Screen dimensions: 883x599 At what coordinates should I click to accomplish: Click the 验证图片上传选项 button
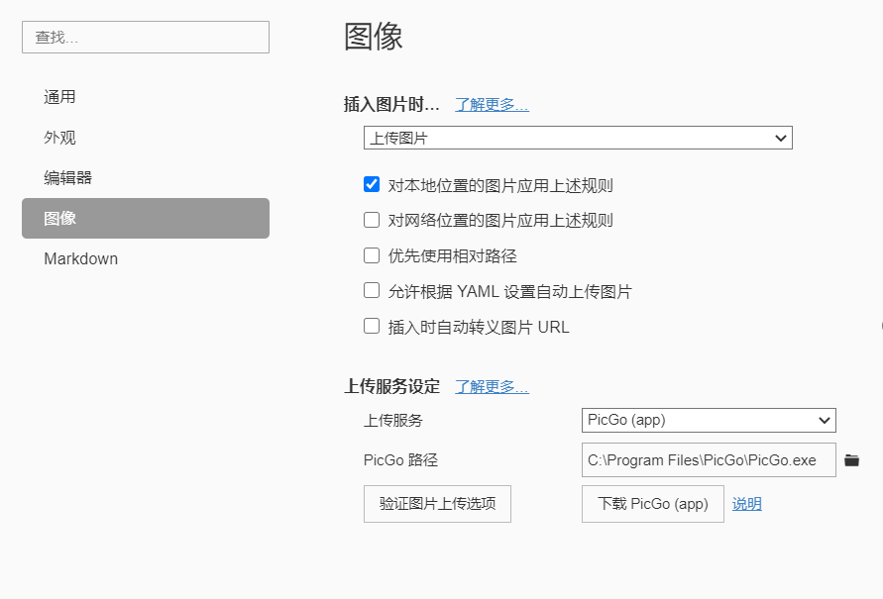tap(437, 504)
